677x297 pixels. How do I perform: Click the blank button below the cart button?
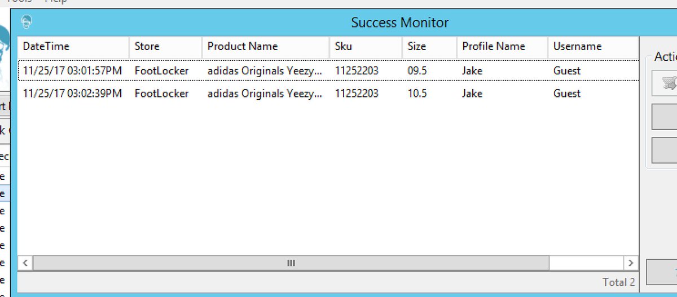(665, 117)
